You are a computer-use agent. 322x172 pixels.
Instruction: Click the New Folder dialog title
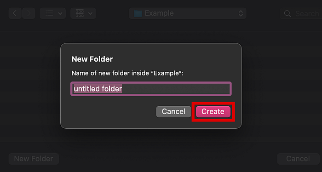pos(92,59)
